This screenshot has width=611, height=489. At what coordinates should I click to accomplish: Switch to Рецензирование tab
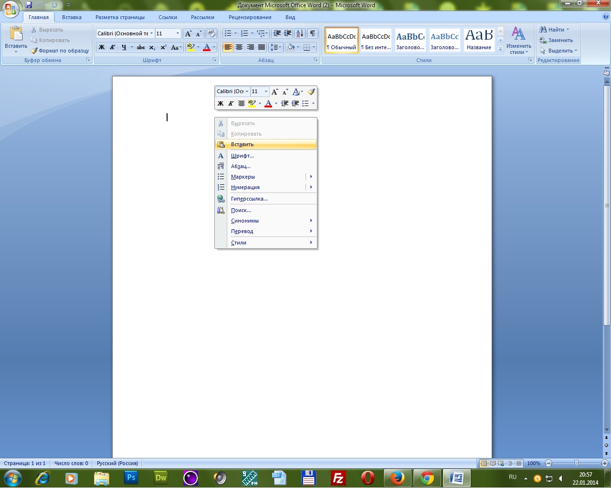[x=250, y=17]
